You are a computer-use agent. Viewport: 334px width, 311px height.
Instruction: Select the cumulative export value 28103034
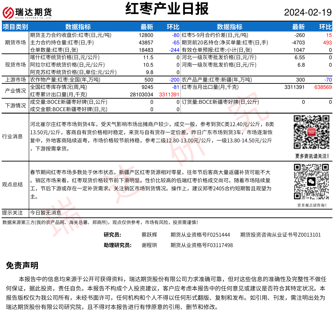[x=142, y=95]
